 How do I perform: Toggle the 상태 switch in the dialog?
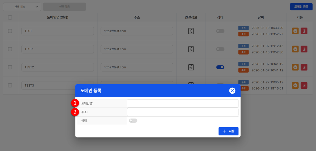point(133,121)
